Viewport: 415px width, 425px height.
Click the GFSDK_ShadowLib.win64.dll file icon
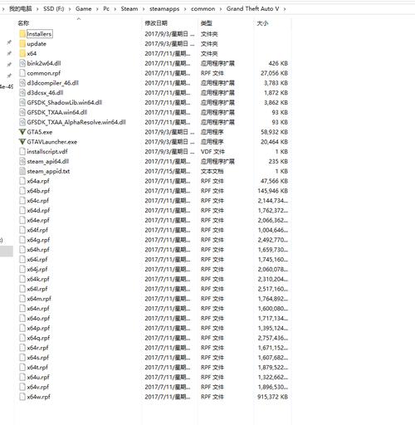[x=22, y=103]
